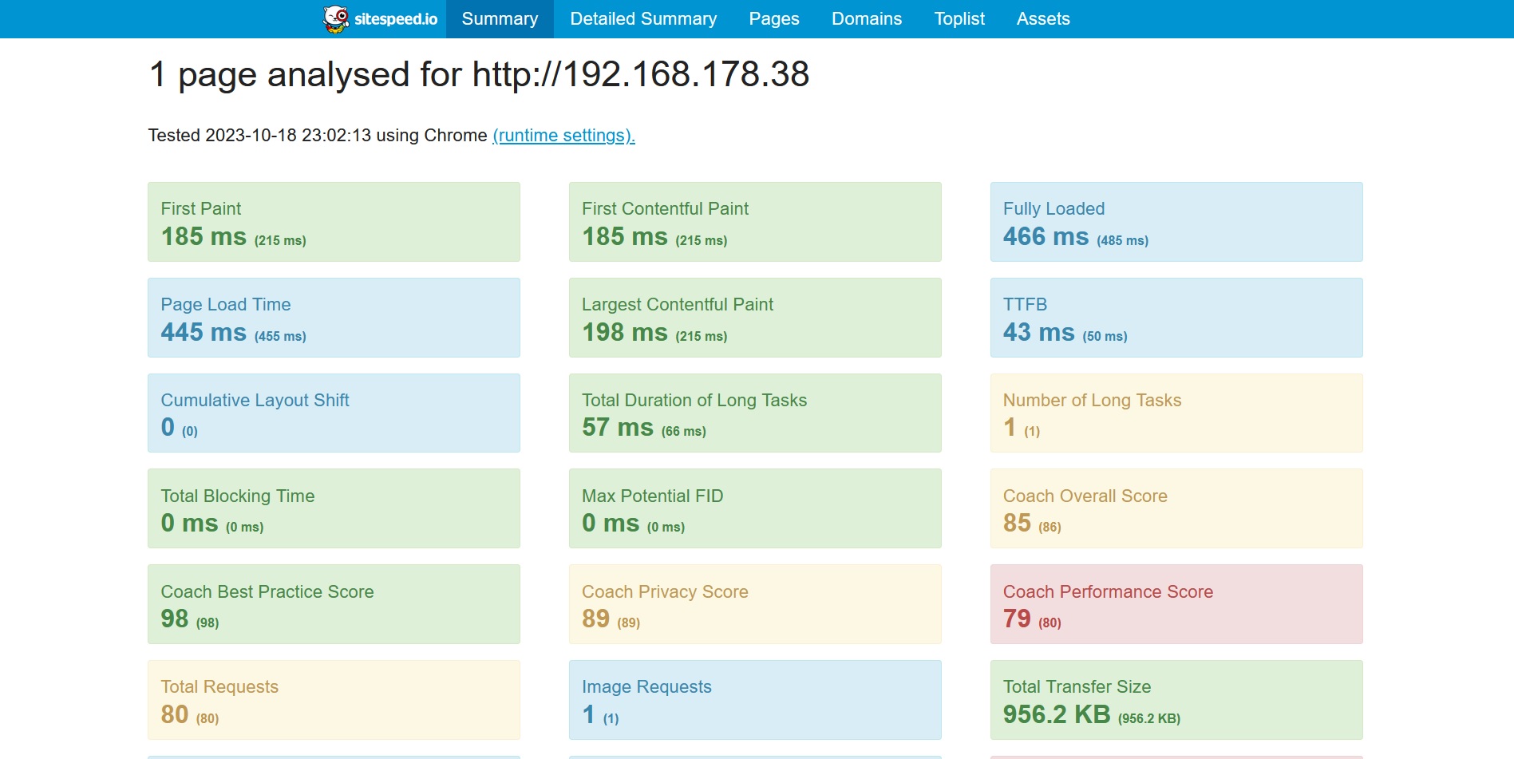Select the Largest Contentful Paint box
The width and height of the screenshot is (1514, 759).
[x=755, y=318]
